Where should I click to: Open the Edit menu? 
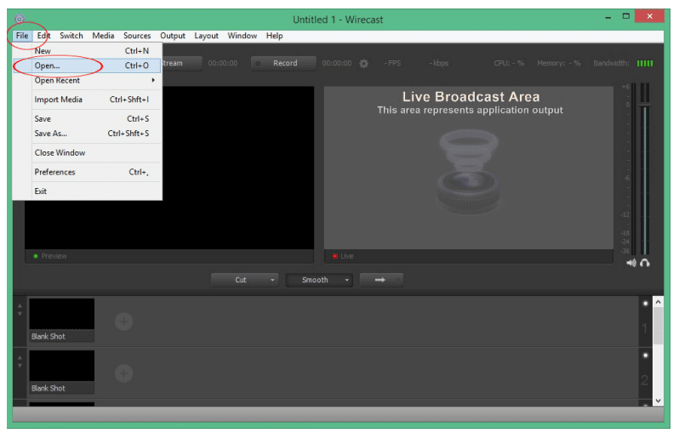[43, 36]
